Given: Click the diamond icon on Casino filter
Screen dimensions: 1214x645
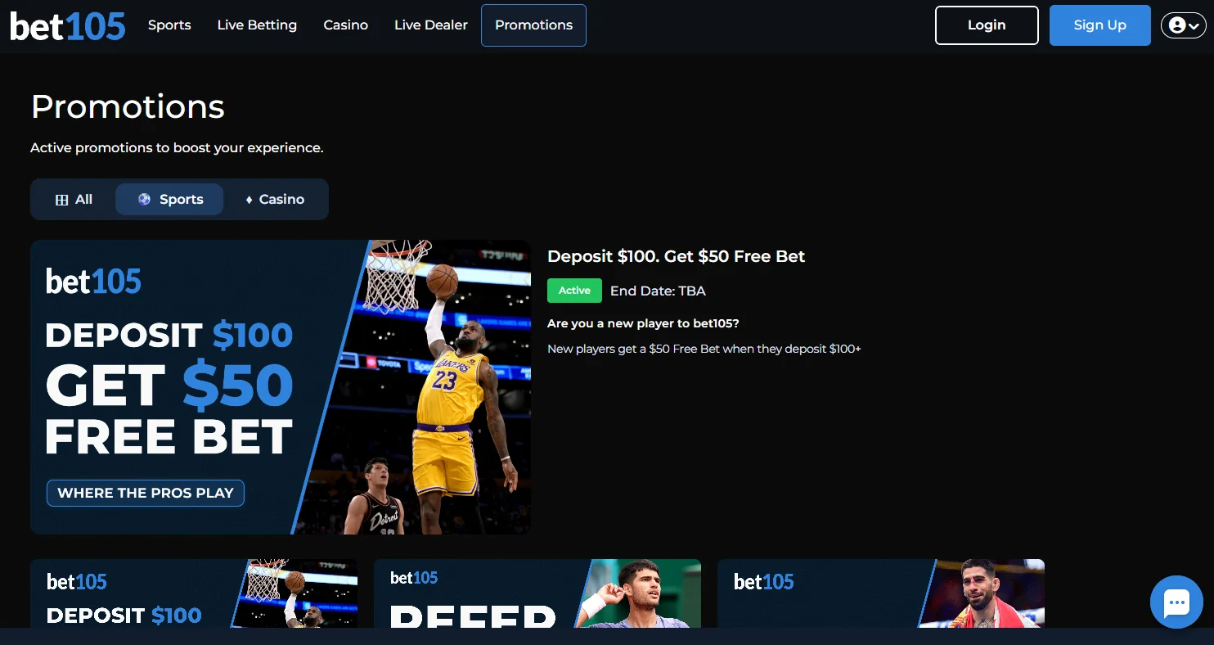Looking at the screenshot, I should click(x=249, y=200).
